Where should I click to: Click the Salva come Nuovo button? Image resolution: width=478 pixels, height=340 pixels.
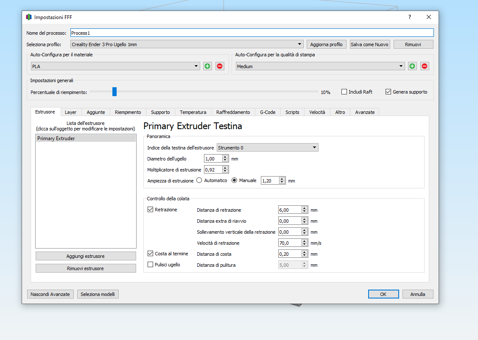point(370,44)
